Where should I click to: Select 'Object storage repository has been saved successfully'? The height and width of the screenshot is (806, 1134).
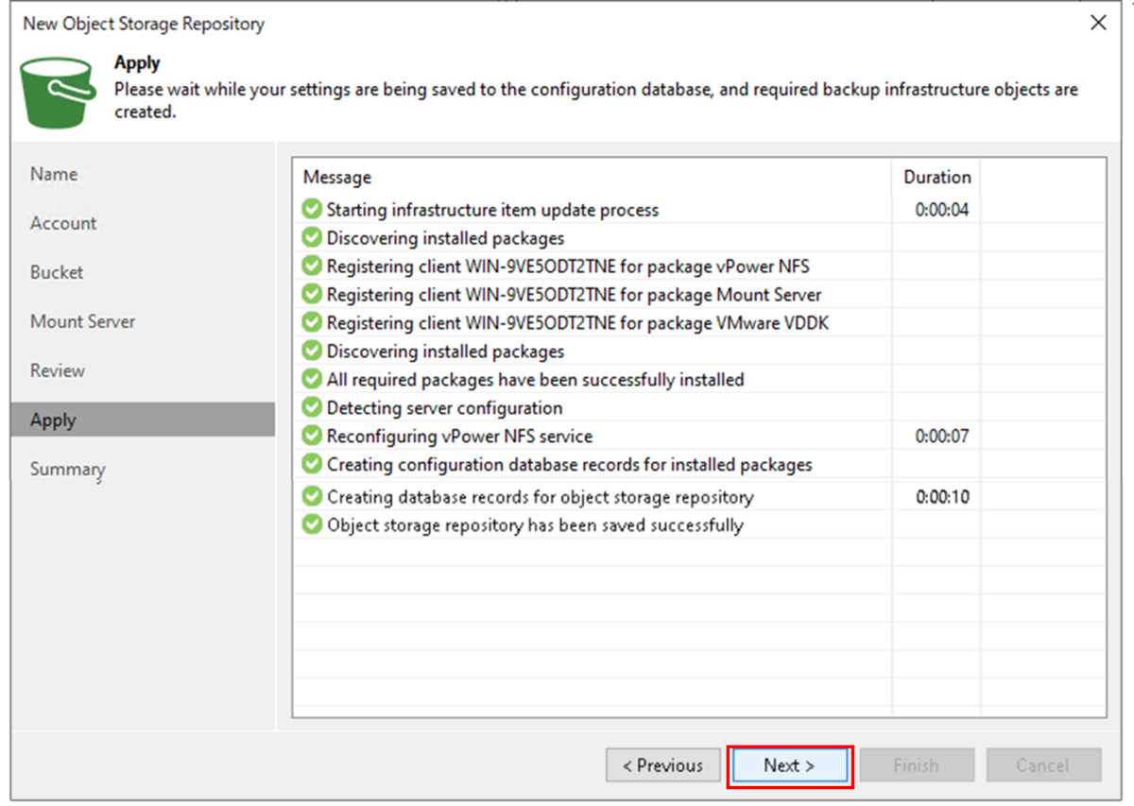coord(699,524)
